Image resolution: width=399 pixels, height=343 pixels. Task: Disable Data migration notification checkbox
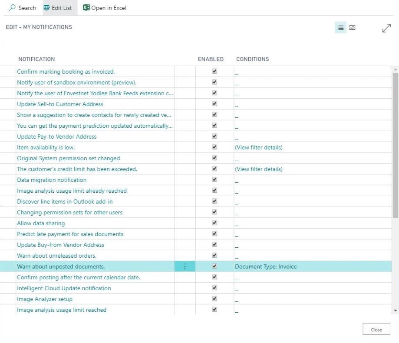pyautogui.click(x=214, y=179)
